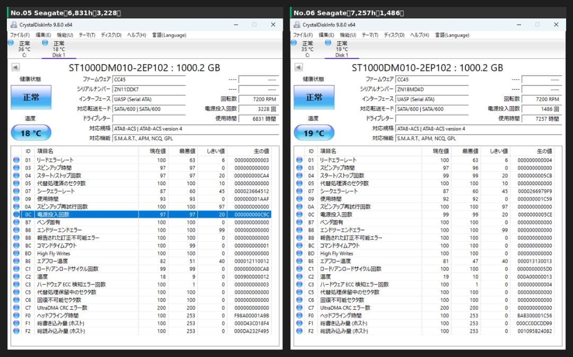Click previous disk arrow in left window

point(15,67)
